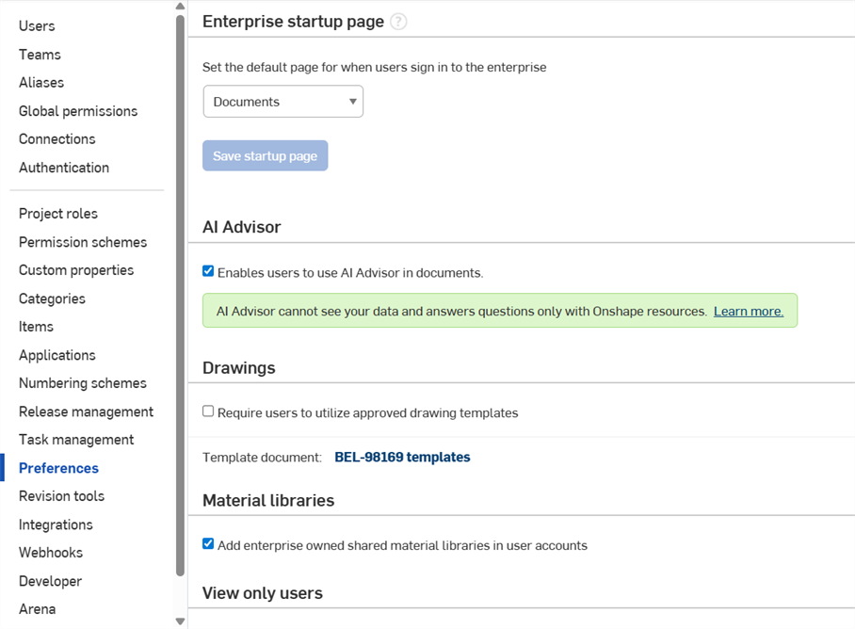
Task: Click the scrollbar down arrow
Action: point(179,621)
